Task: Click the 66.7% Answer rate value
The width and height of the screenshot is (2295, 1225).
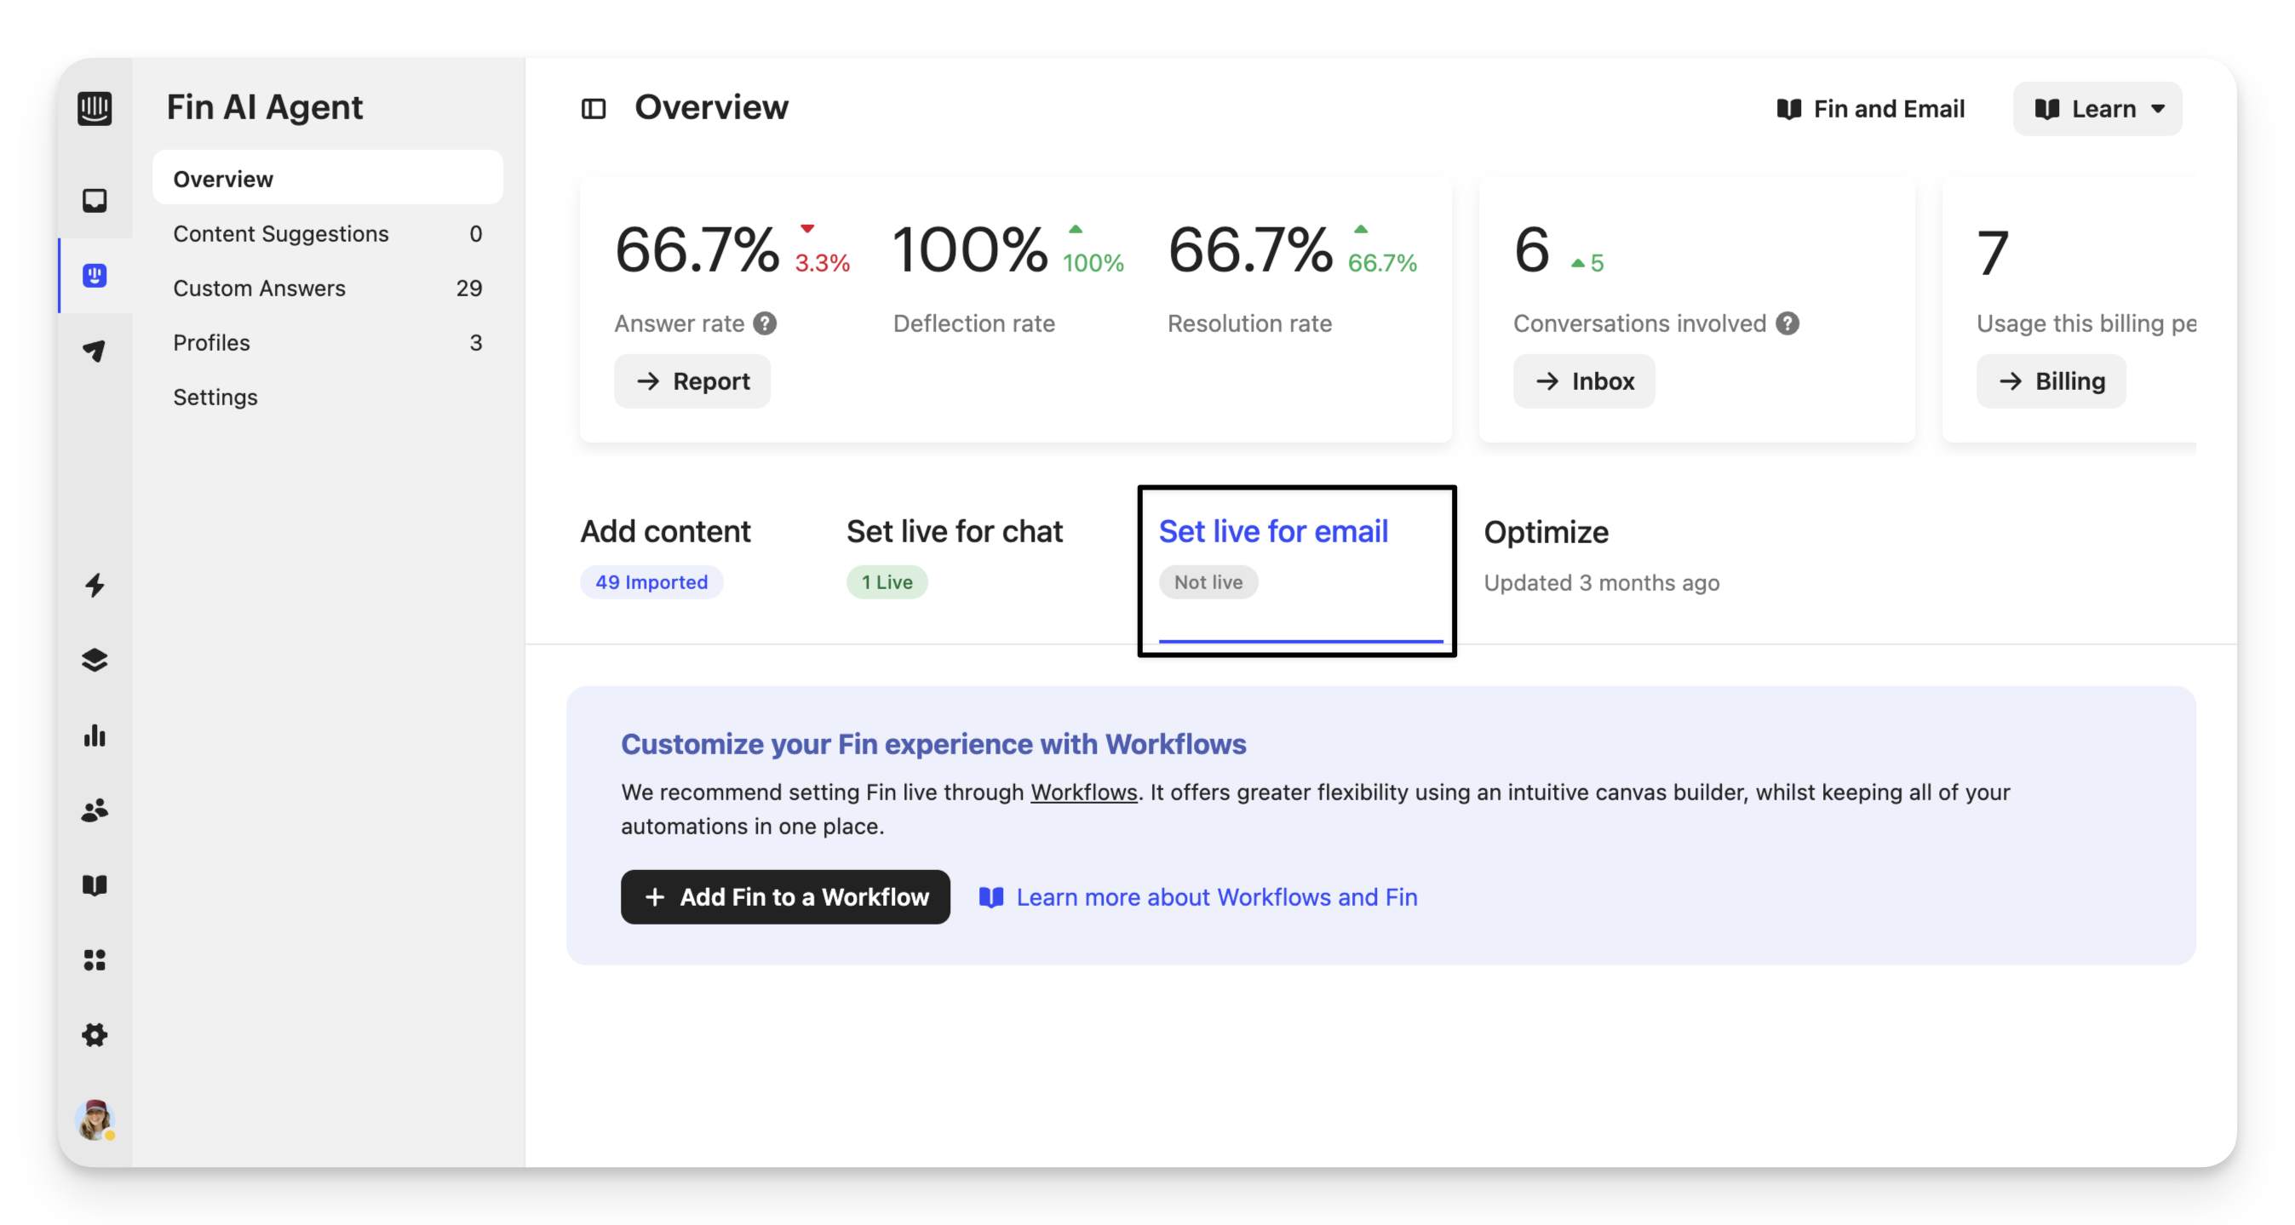Action: (697, 249)
